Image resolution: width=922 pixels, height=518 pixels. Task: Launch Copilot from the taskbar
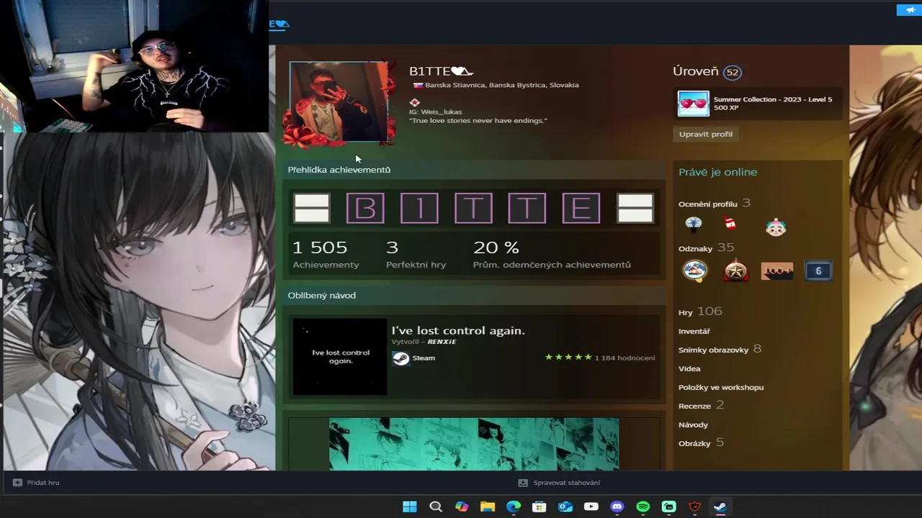462,506
